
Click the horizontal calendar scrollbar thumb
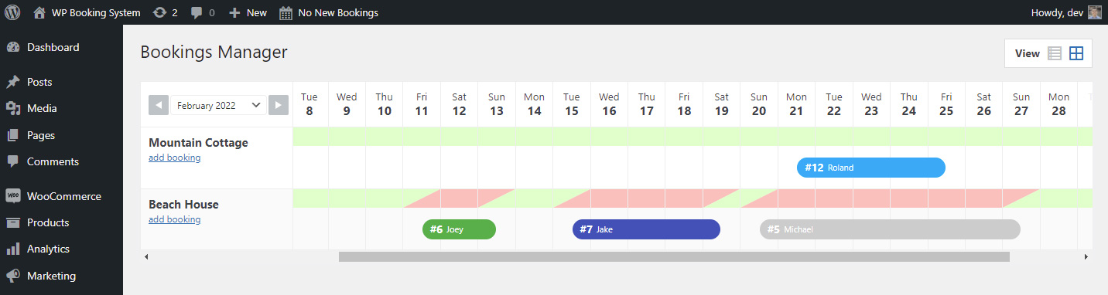(674, 256)
